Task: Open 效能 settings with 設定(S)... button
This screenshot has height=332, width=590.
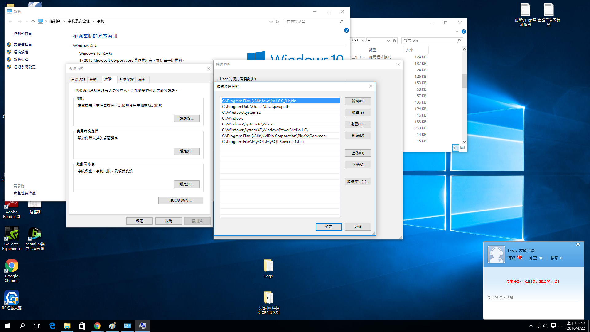Action: point(187,118)
